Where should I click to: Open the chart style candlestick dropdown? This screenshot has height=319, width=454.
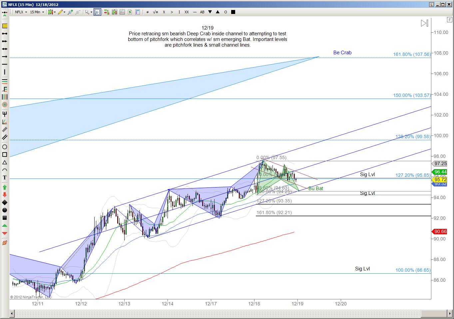click(52, 12)
